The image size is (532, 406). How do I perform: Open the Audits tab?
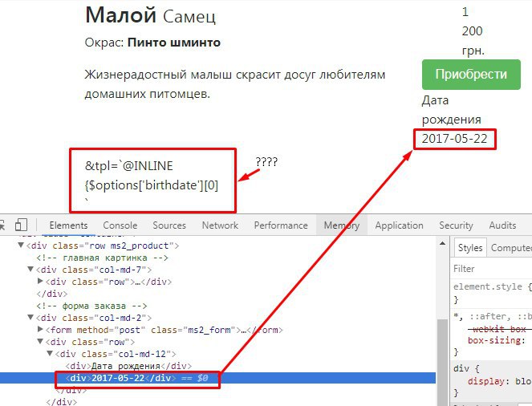(x=502, y=225)
